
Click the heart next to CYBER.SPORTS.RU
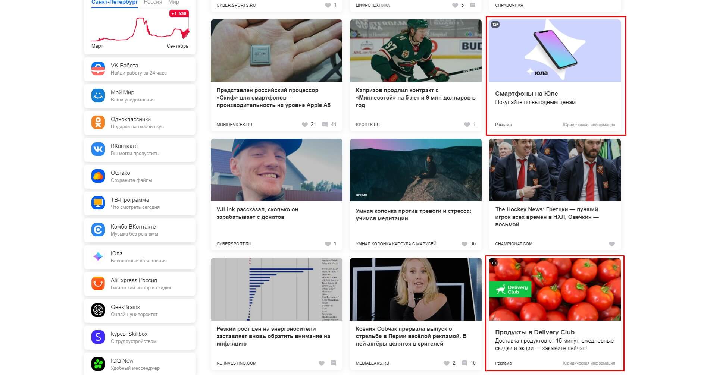[x=328, y=5]
